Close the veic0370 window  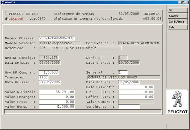click(x=187, y=2)
